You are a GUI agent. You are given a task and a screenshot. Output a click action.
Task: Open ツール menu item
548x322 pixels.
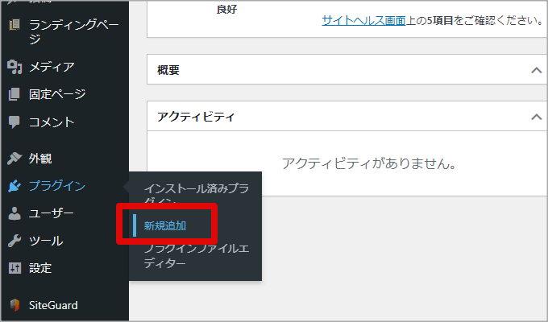(46, 241)
